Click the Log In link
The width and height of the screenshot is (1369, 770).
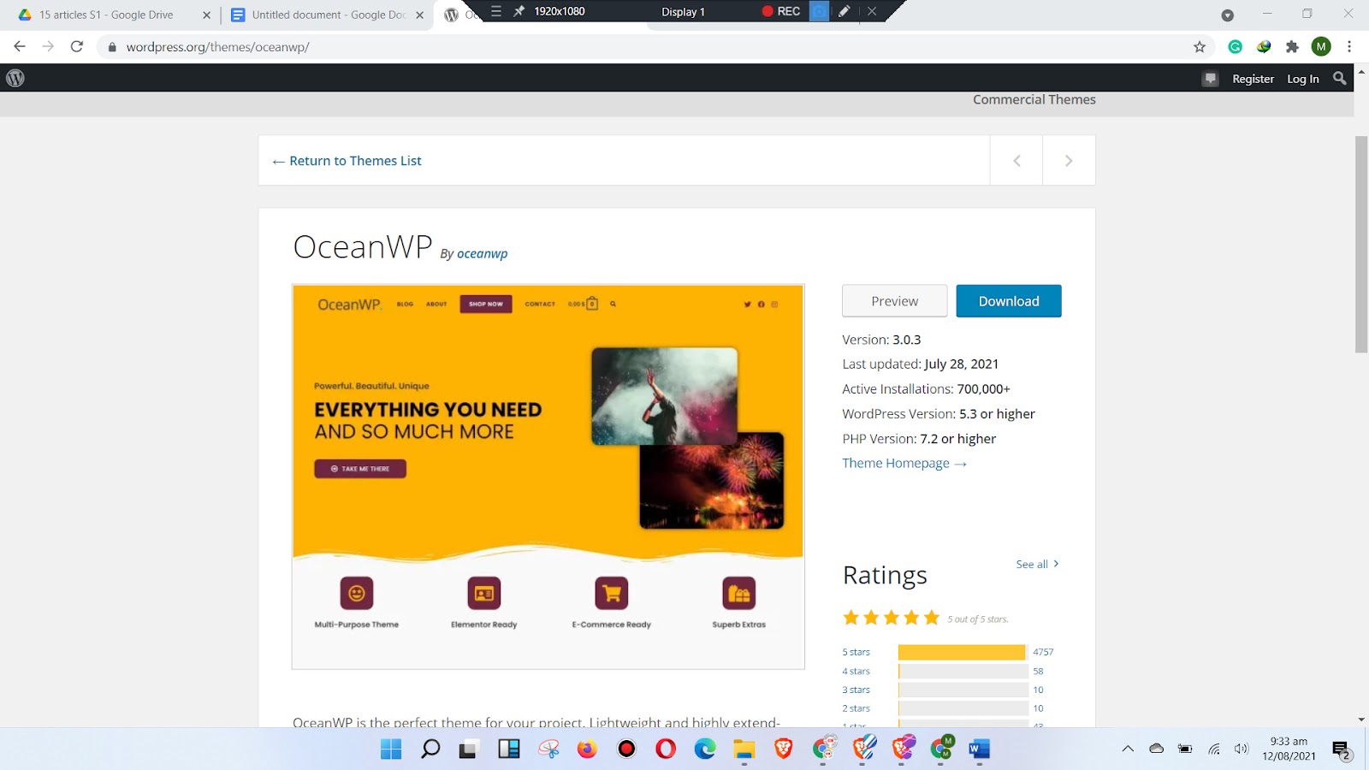pos(1303,79)
